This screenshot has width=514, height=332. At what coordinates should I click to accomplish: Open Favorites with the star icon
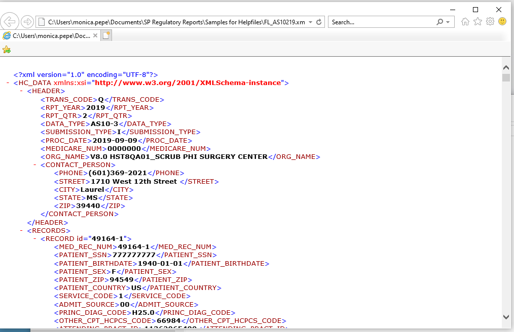tap(478, 22)
